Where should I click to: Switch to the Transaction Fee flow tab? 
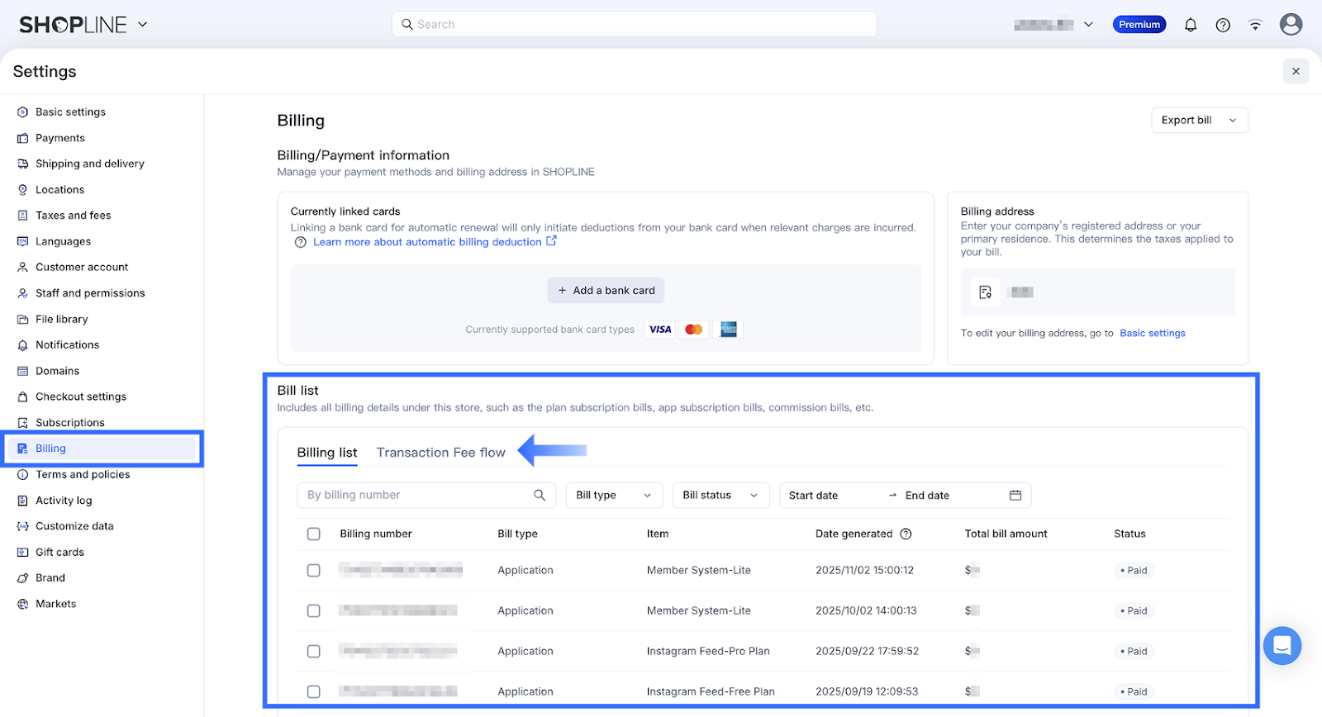[x=440, y=453]
